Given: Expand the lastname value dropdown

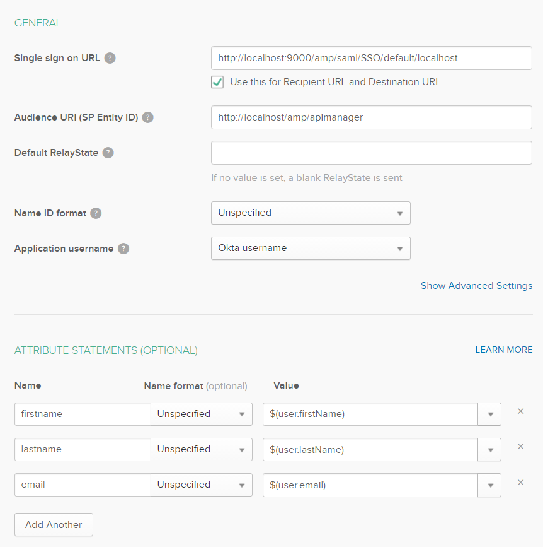Looking at the screenshot, I should tap(491, 449).
